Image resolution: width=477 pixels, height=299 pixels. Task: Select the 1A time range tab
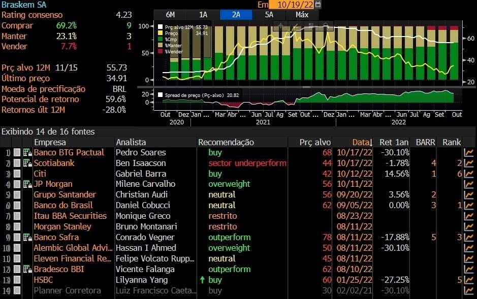[x=203, y=15]
